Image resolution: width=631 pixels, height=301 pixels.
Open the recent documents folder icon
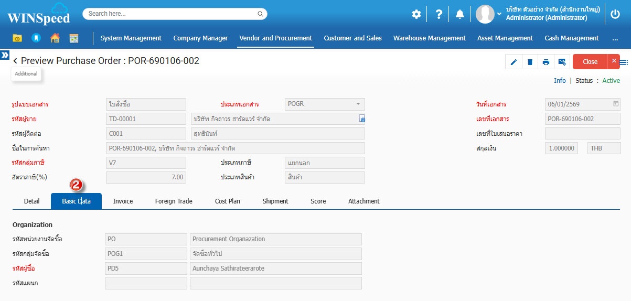coord(17,38)
